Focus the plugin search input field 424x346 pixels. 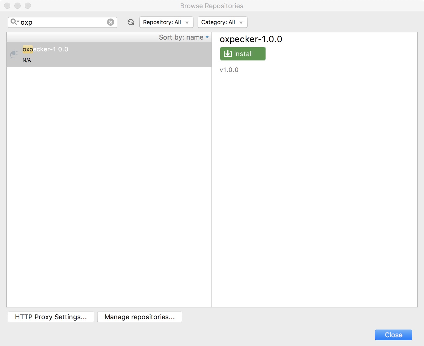click(x=63, y=22)
